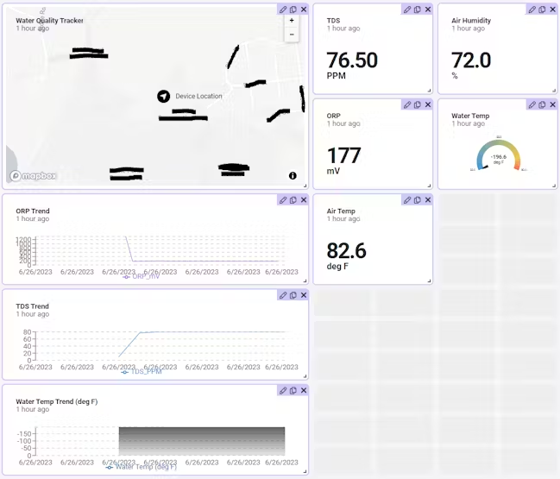Edit the ORP Trend chart widget
The height and width of the screenshot is (479, 560).
(x=283, y=200)
